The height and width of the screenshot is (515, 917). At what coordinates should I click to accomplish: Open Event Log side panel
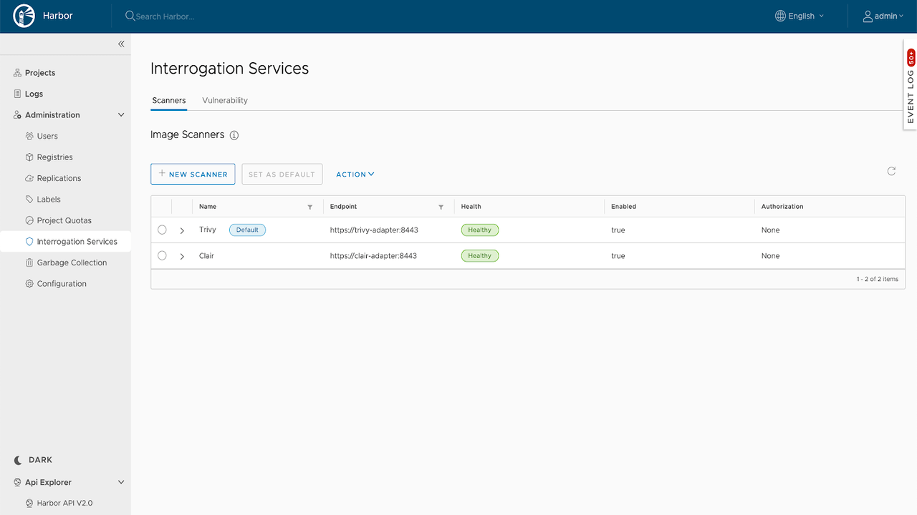911,86
